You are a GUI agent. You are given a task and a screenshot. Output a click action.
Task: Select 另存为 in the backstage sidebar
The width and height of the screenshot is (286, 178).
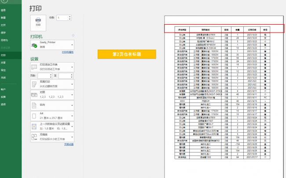4,40
